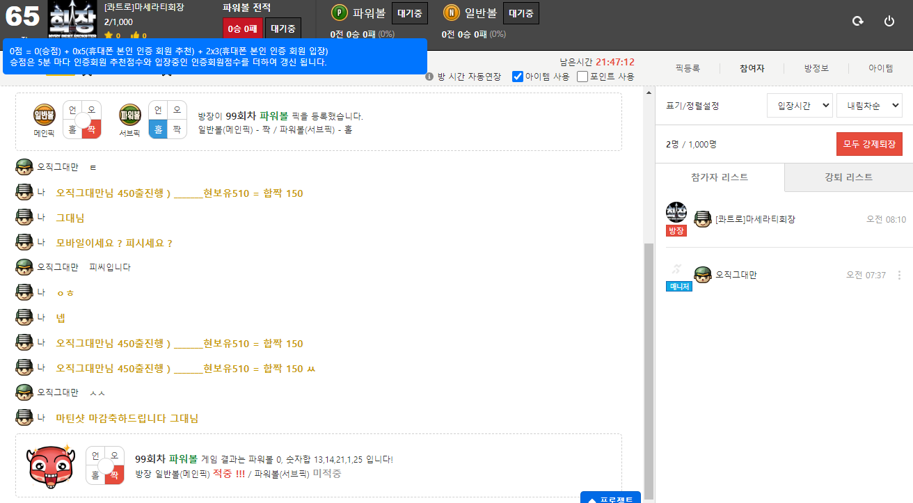Viewport: 913px width, 503px height.
Task: Click the blue 매니저 label
Action: pos(679,286)
